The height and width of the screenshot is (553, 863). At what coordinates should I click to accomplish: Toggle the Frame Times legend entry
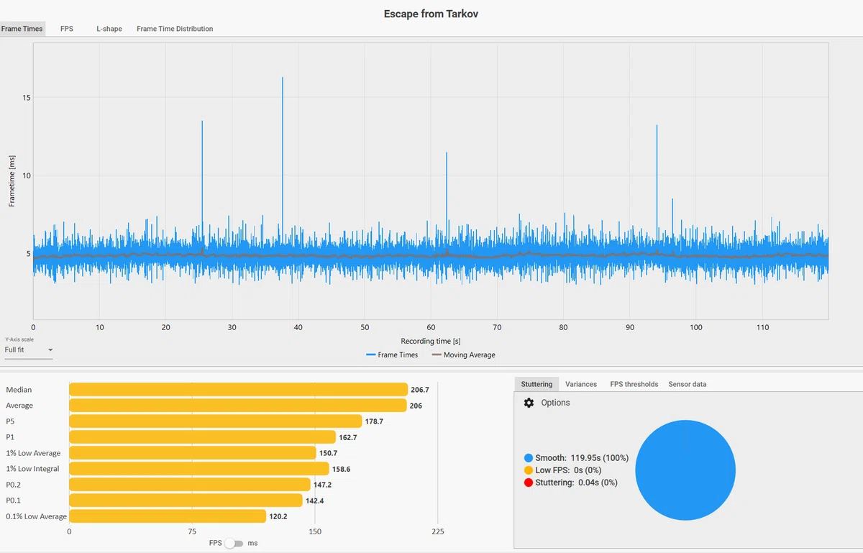(x=392, y=355)
